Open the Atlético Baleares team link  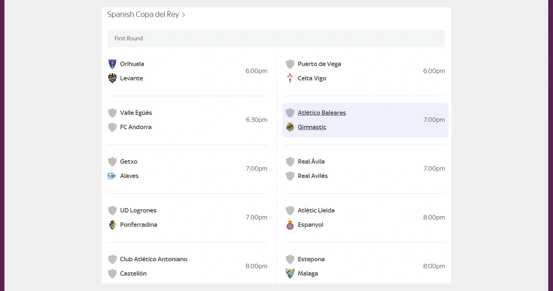coord(322,113)
